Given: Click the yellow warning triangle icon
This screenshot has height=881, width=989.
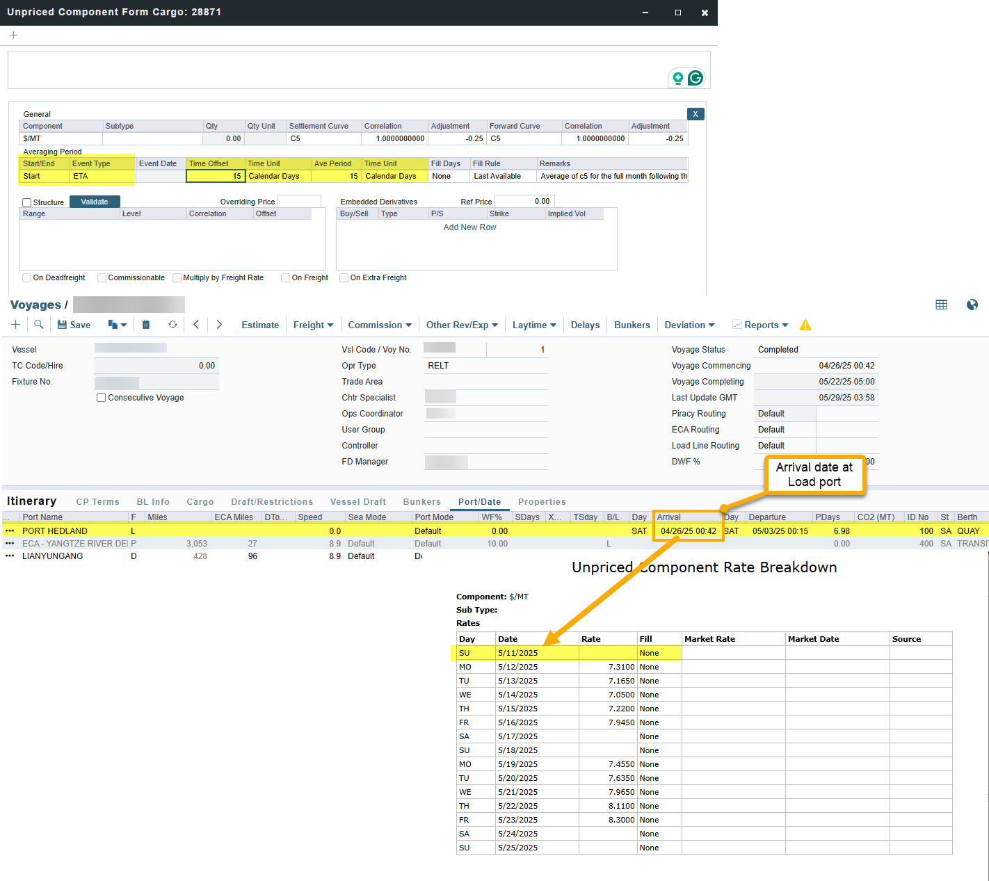Looking at the screenshot, I should pos(805,325).
